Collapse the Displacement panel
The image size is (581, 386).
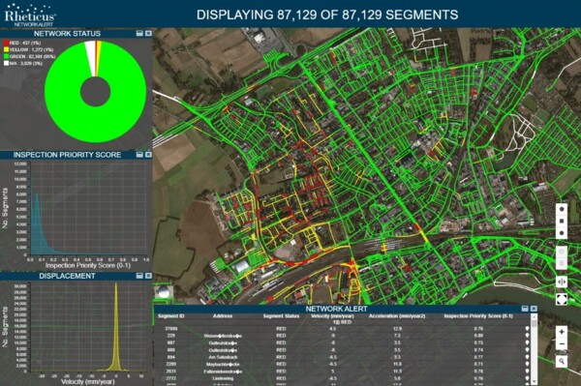pos(139,276)
